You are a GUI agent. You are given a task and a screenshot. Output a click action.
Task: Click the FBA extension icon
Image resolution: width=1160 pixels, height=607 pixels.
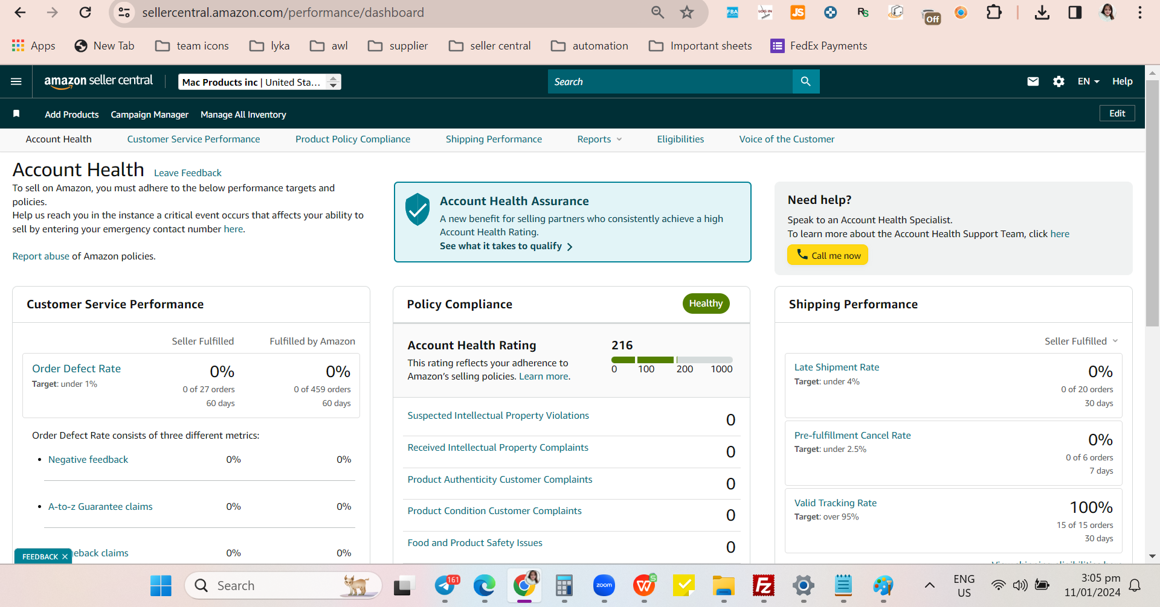(732, 12)
